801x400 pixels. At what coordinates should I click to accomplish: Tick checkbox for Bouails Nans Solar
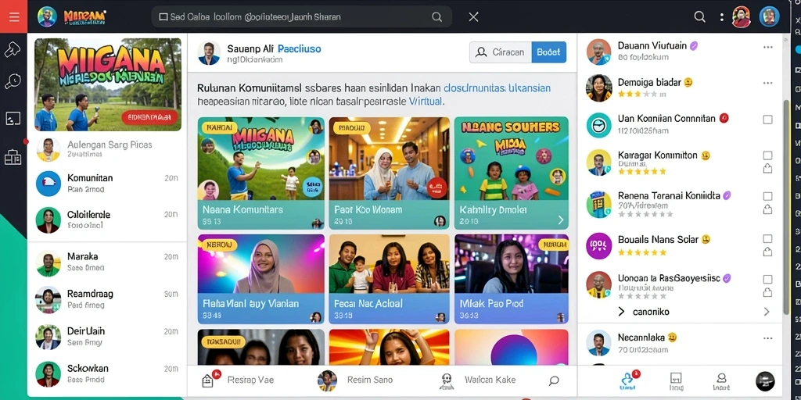(767, 239)
